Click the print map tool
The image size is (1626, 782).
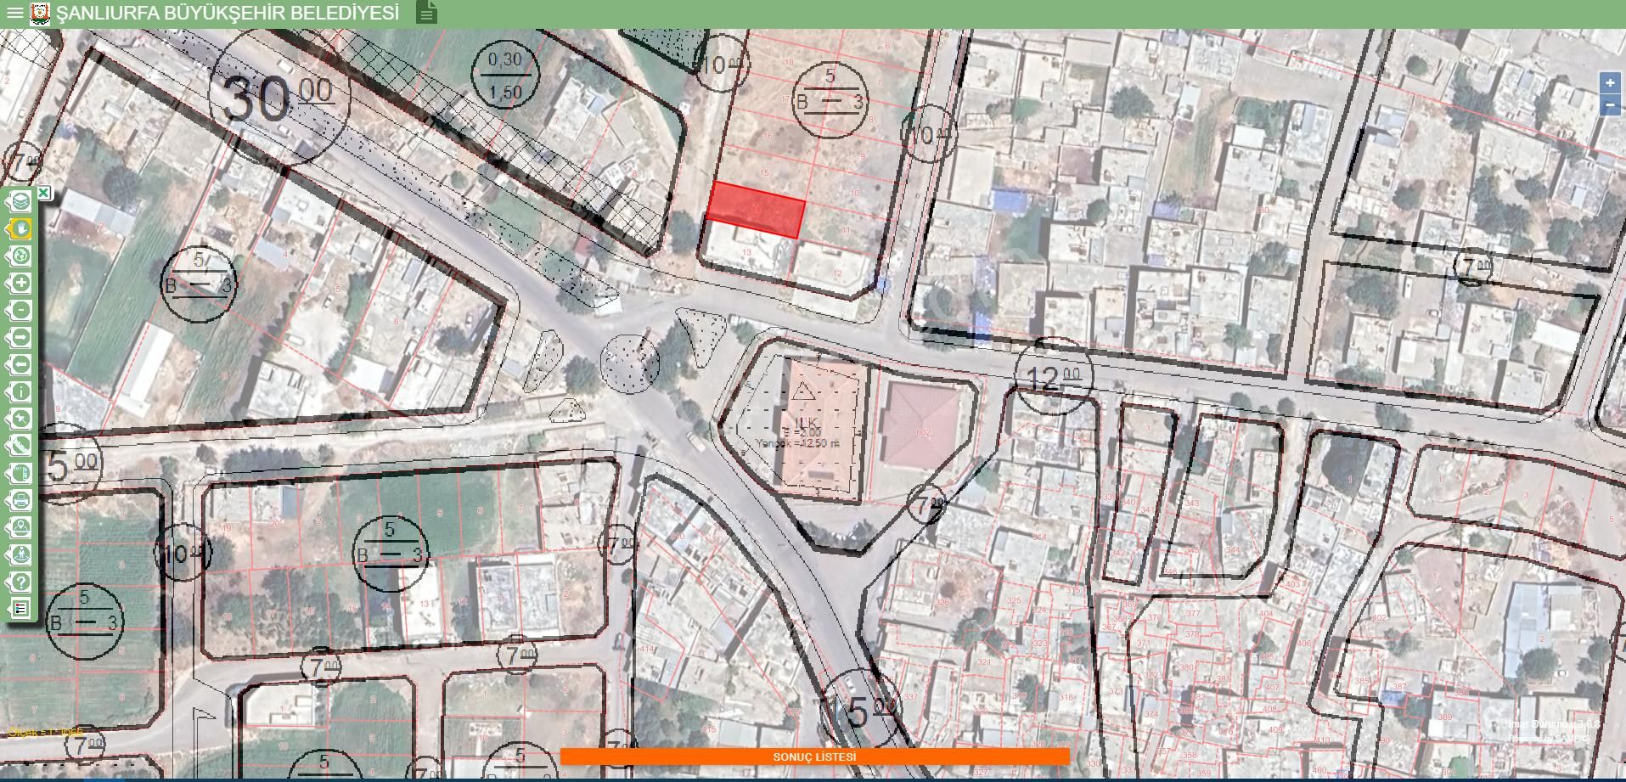click(20, 500)
